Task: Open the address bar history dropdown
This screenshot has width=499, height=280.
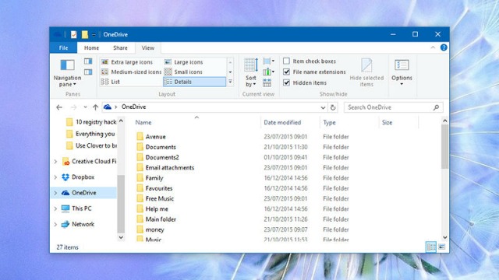Action: [x=323, y=107]
